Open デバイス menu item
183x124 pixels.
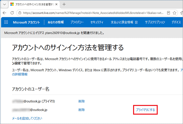pyautogui.click(x=176, y=22)
